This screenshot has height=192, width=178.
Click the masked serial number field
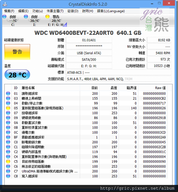pos(89,47)
